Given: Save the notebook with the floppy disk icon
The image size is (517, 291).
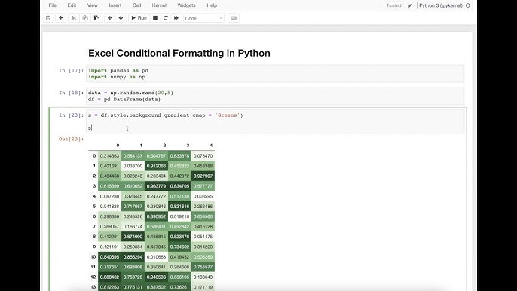Looking at the screenshot, I should pos(48,18).
